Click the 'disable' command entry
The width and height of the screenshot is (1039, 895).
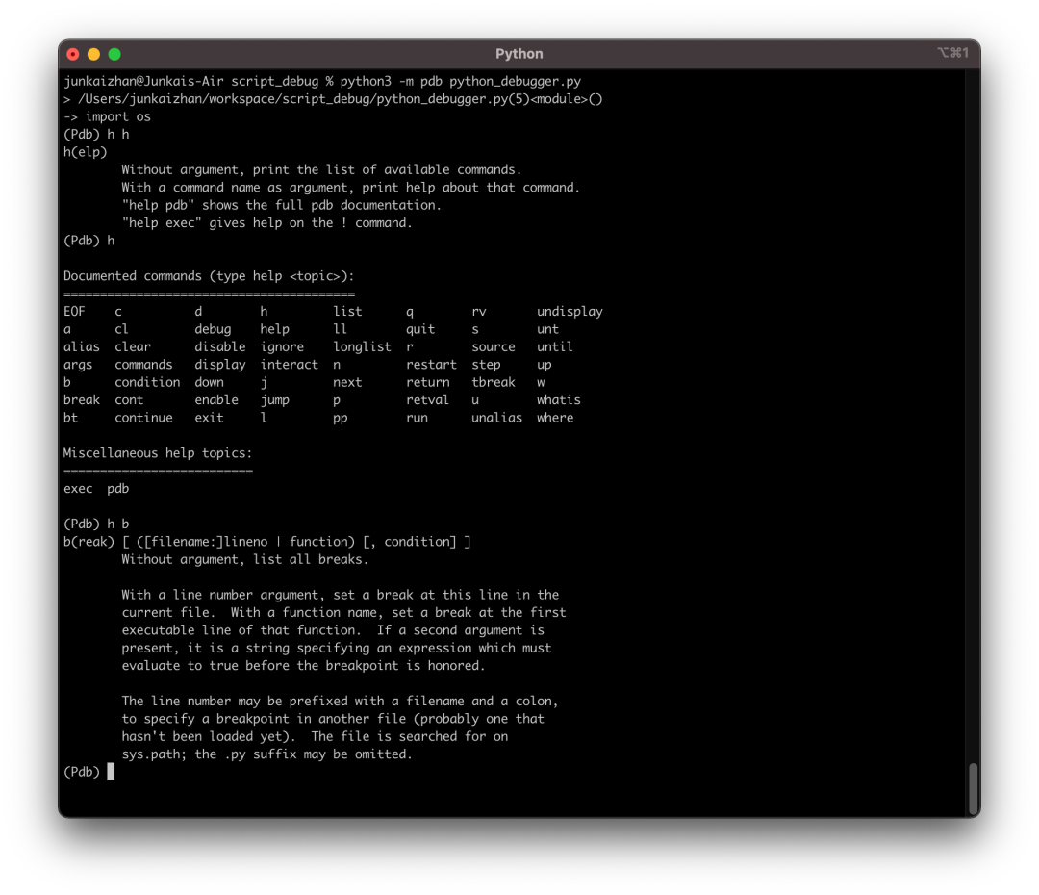(x=220, y=346)
